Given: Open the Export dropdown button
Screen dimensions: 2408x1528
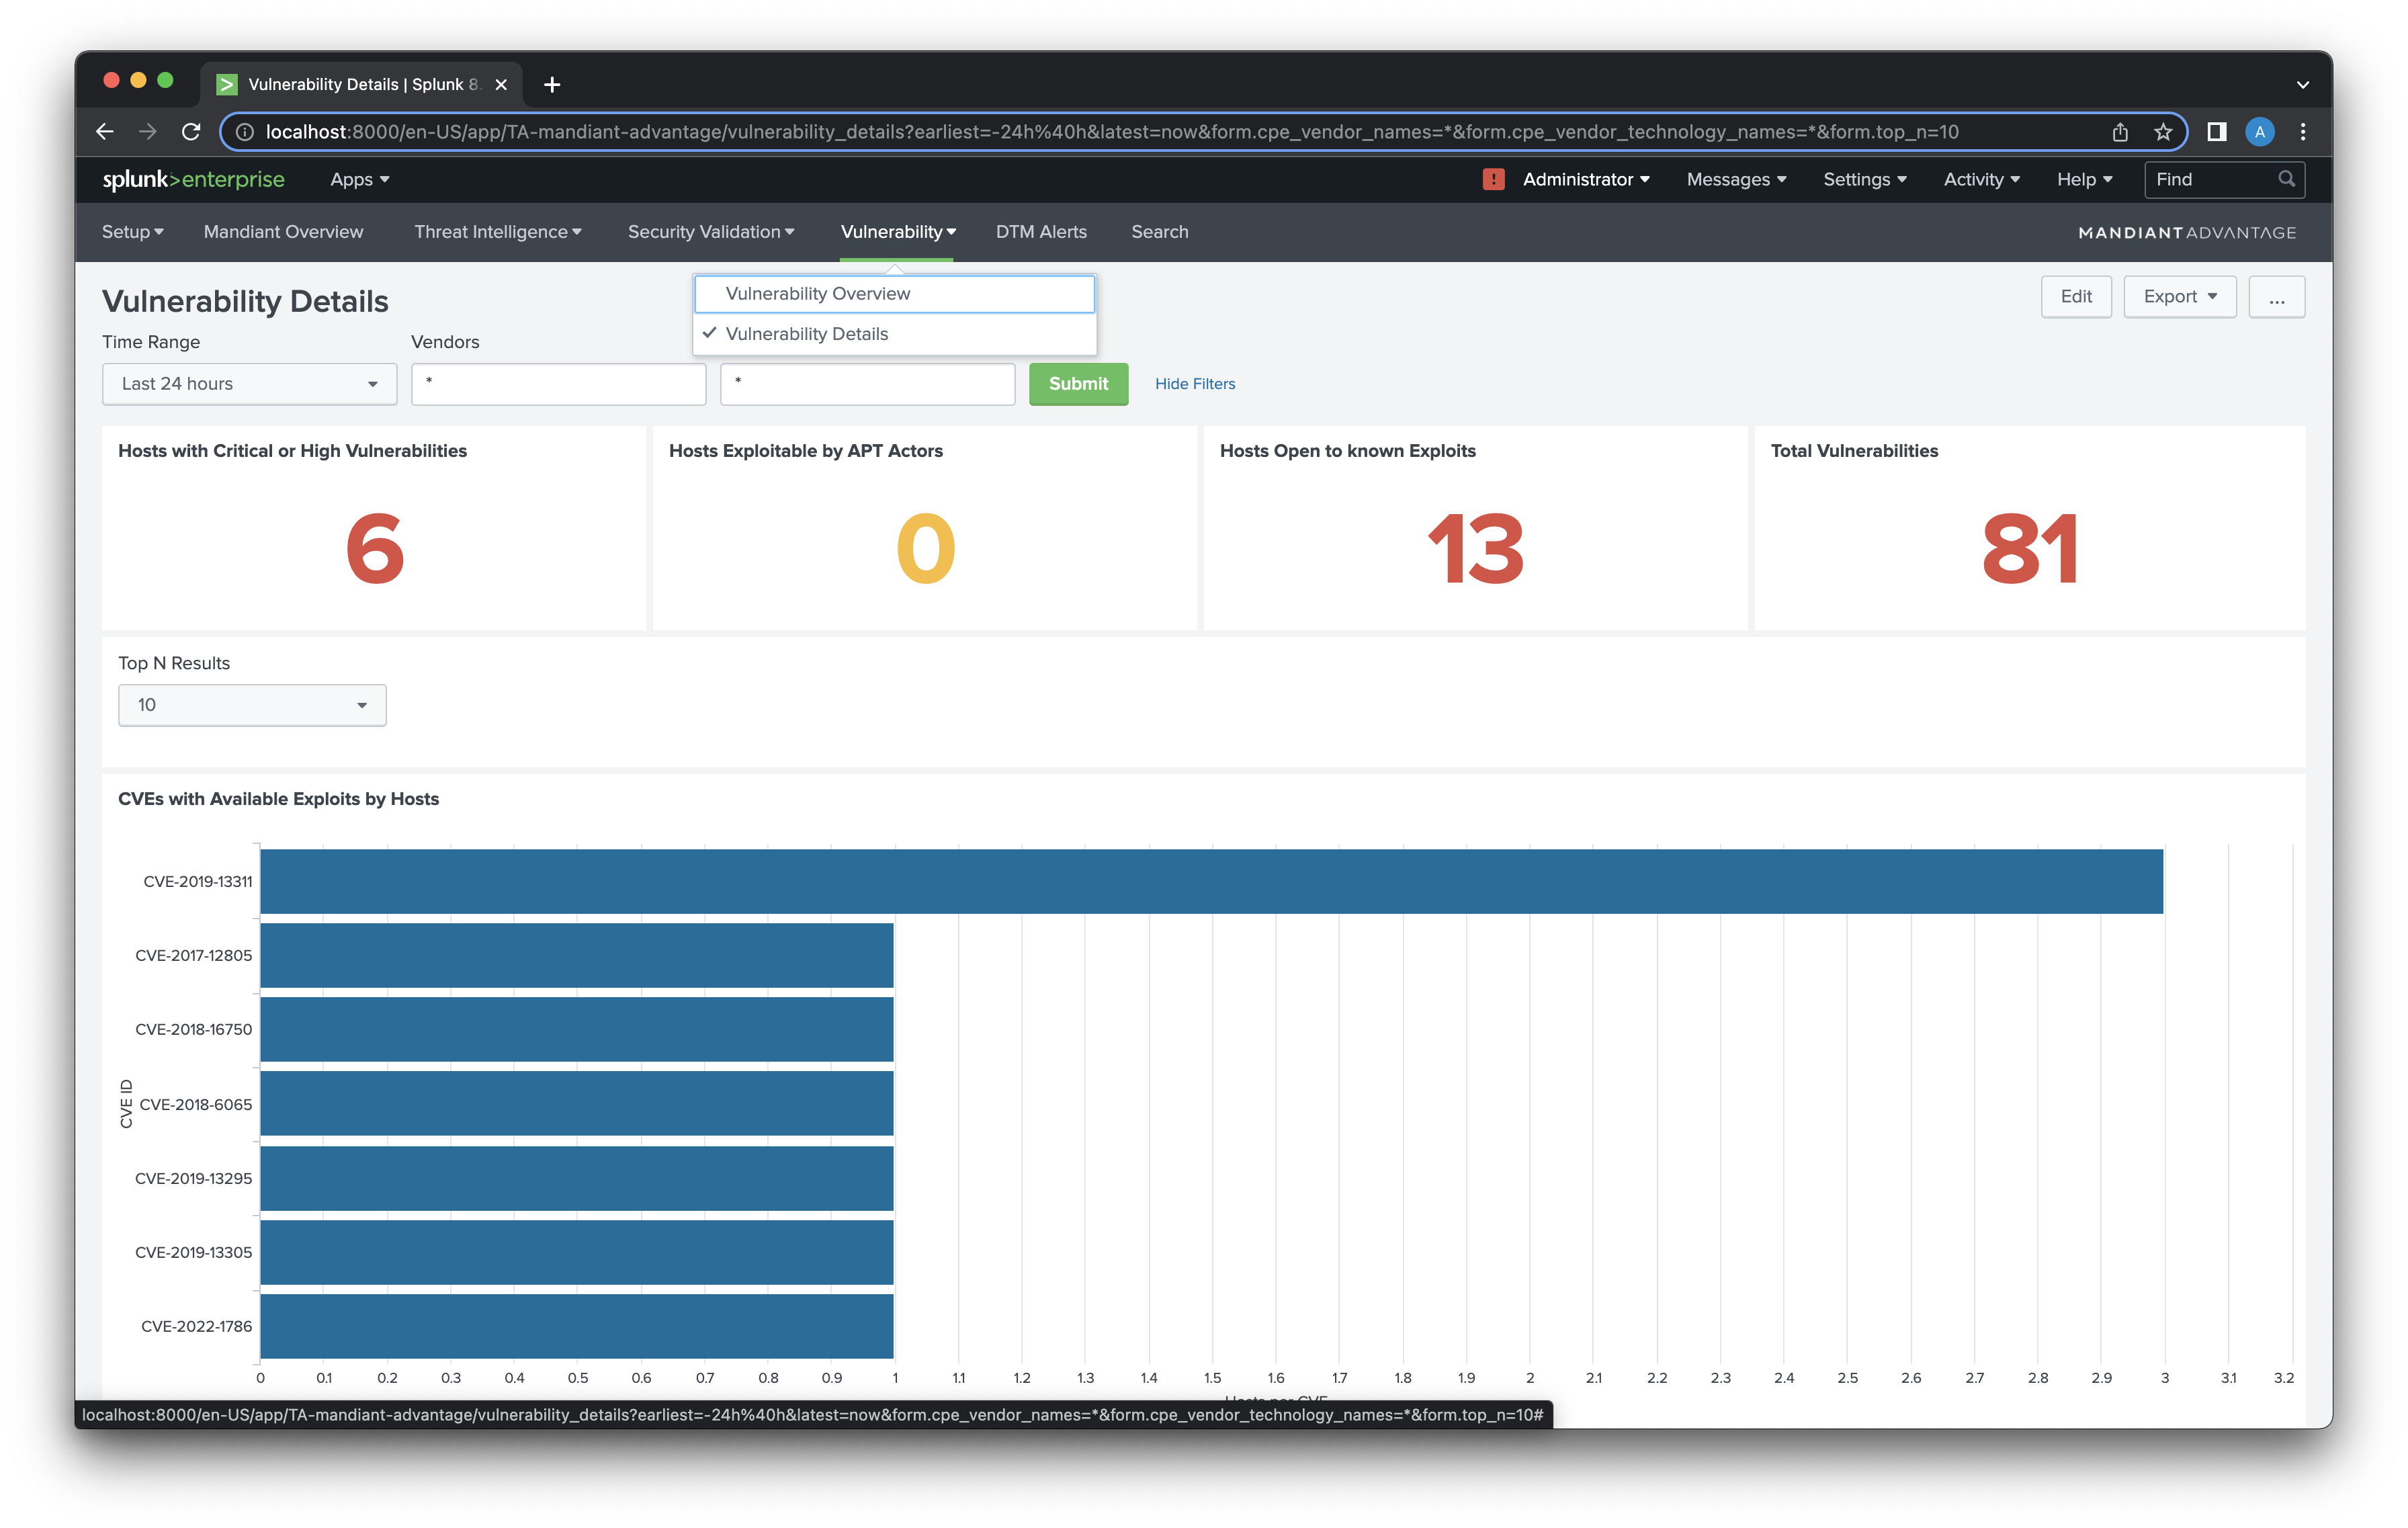Looking at the screenshot, I should coord(2179,297).
